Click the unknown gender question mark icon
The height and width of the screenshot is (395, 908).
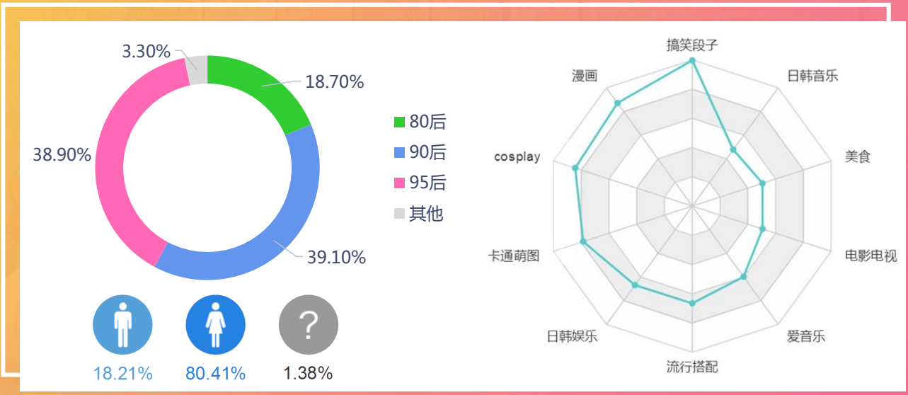click(308, 324)
